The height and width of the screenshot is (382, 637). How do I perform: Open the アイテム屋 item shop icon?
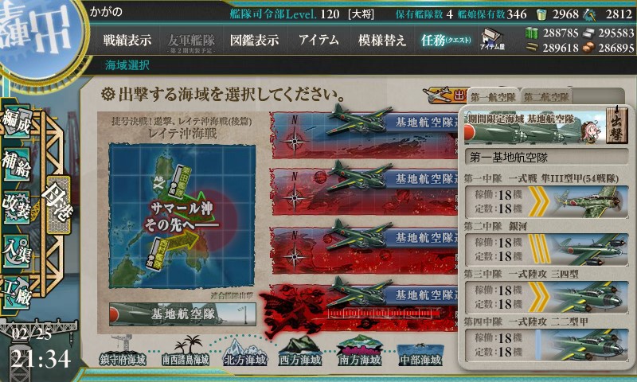(x=491, y=39)
